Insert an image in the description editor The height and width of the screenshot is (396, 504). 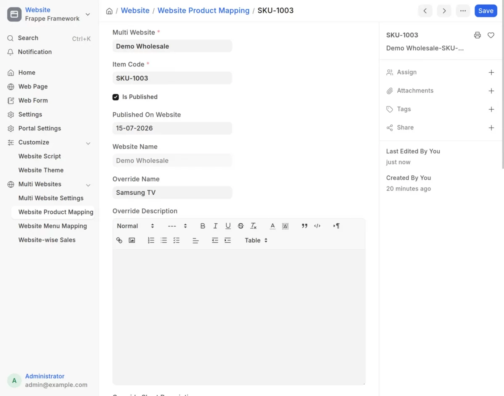point(132,240)
